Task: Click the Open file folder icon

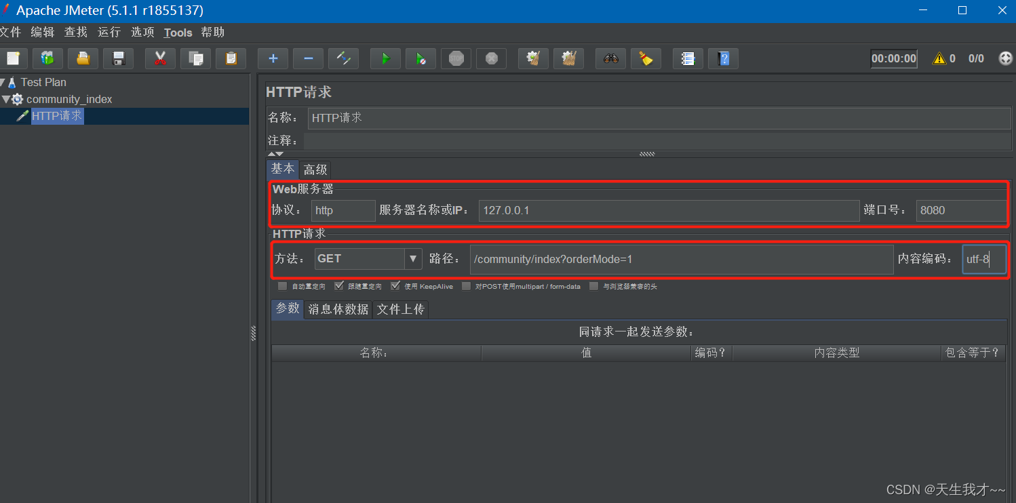Action: click(83, 58)
